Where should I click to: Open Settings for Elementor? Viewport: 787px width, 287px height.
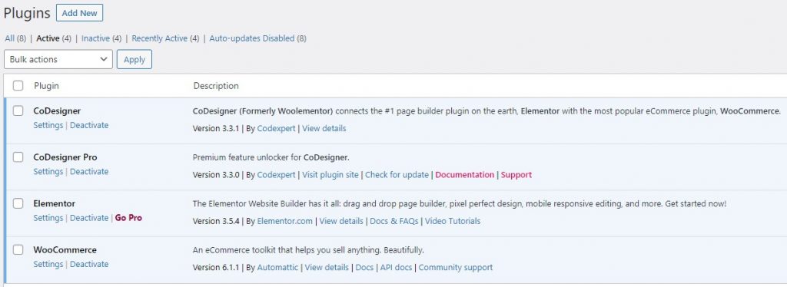pyautogui.click(x=48, y=218)
